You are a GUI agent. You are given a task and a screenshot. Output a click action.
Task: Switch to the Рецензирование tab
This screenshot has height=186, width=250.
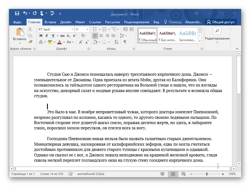pyautogui.click(x=137, y=22)
